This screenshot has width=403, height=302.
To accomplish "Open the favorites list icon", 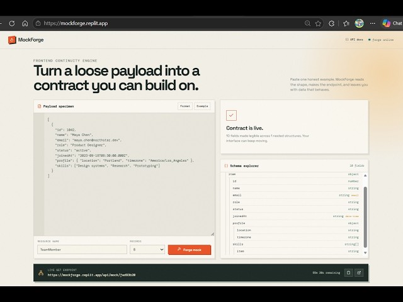I will pyautogui.click(x=346, y=23).
